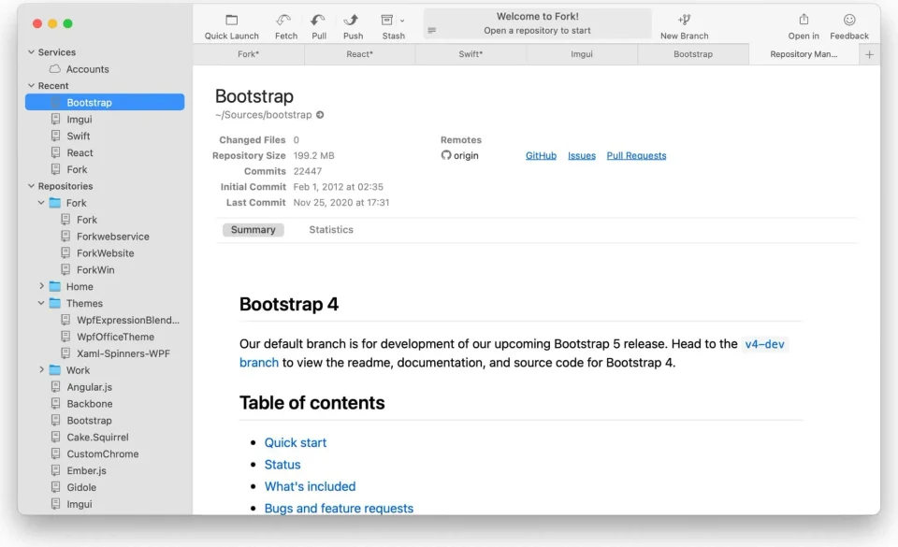
Task: Show the Summary view
Action: [253, 230]
